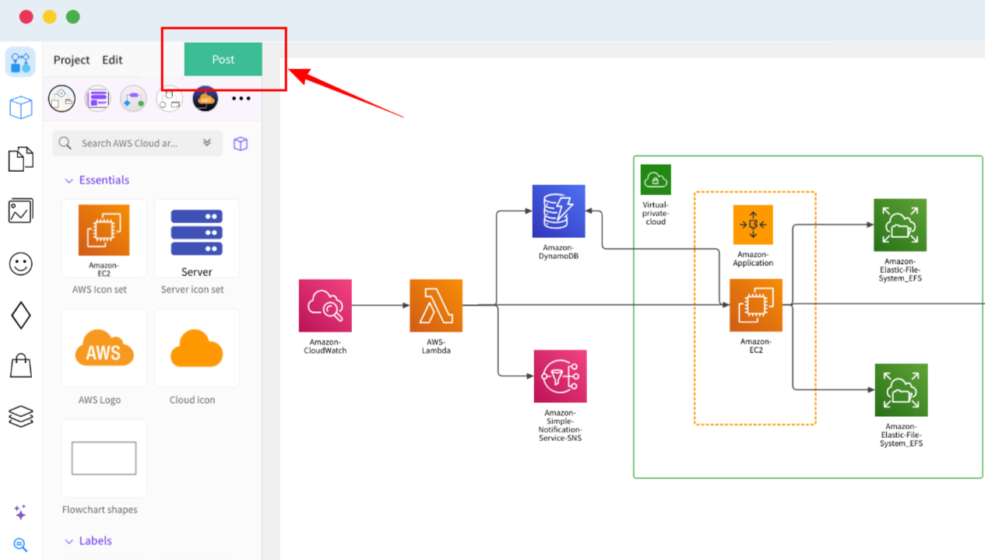This screenshot has height=560, width=985.
Task: Select the purple wireframe category icon
Action: pyautogui.click(x=97, y=99)
